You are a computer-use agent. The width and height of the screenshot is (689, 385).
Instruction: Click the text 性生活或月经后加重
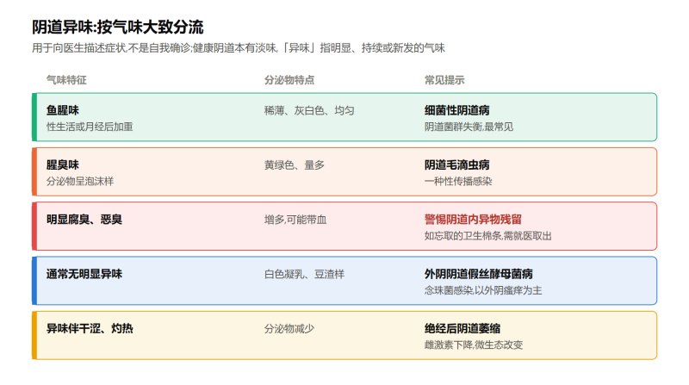[x=90, y=127]
